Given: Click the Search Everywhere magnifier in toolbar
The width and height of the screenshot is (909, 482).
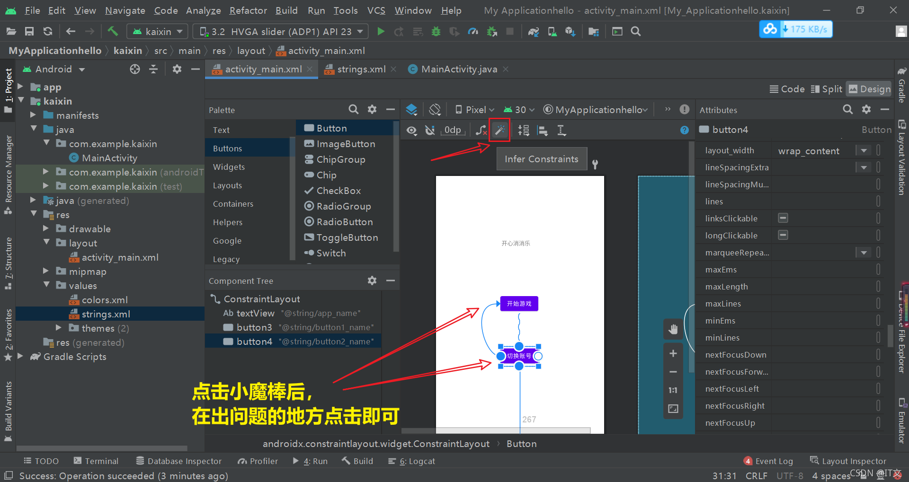Looking at the screenshot, I should [x=636, y=31].
